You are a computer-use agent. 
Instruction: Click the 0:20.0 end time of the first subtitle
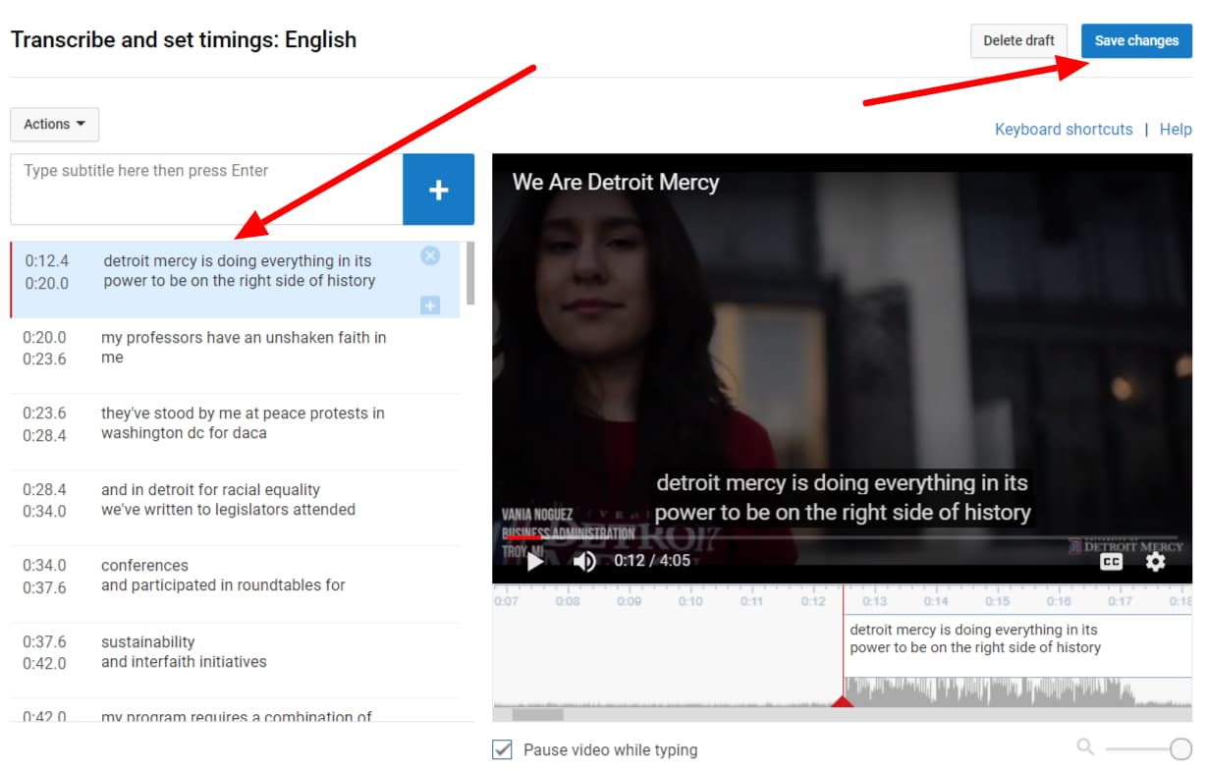[x=47, y=284]
